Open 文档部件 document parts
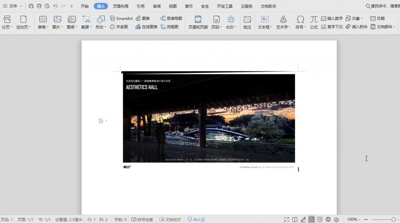Screen dimensions: 400x223 (x=383, y=27)
